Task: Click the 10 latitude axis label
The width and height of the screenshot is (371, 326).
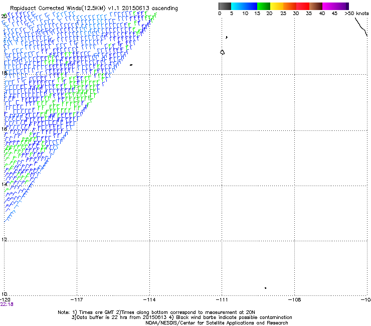Action: point(4,294)
